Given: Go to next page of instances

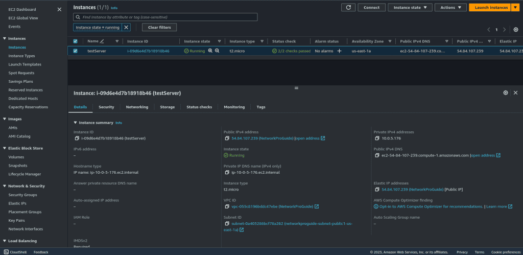Looking at the screenshot, I should 504,30.
